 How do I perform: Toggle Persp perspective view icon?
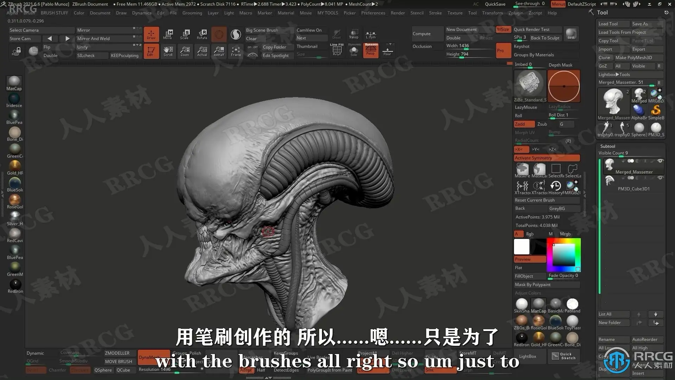click(x=371, y=50)
